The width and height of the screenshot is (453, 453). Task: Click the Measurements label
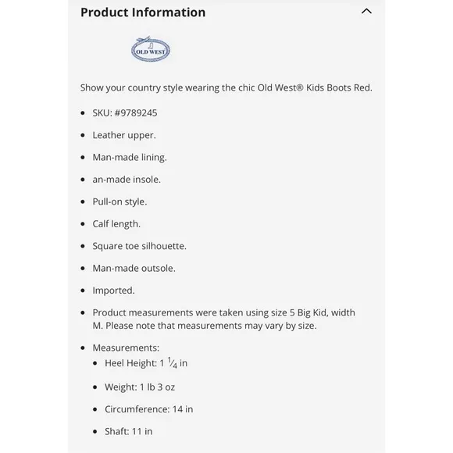point(126,348)
